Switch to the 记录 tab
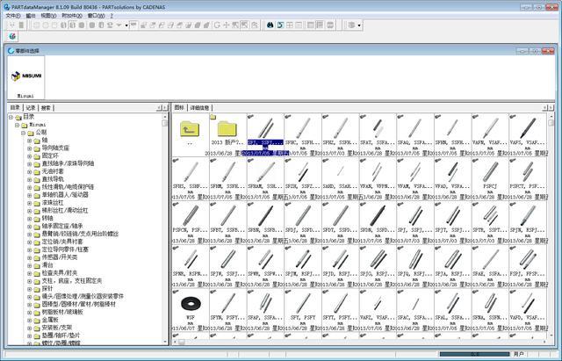Viewport: 562px width, 361px height. [31, 107]
